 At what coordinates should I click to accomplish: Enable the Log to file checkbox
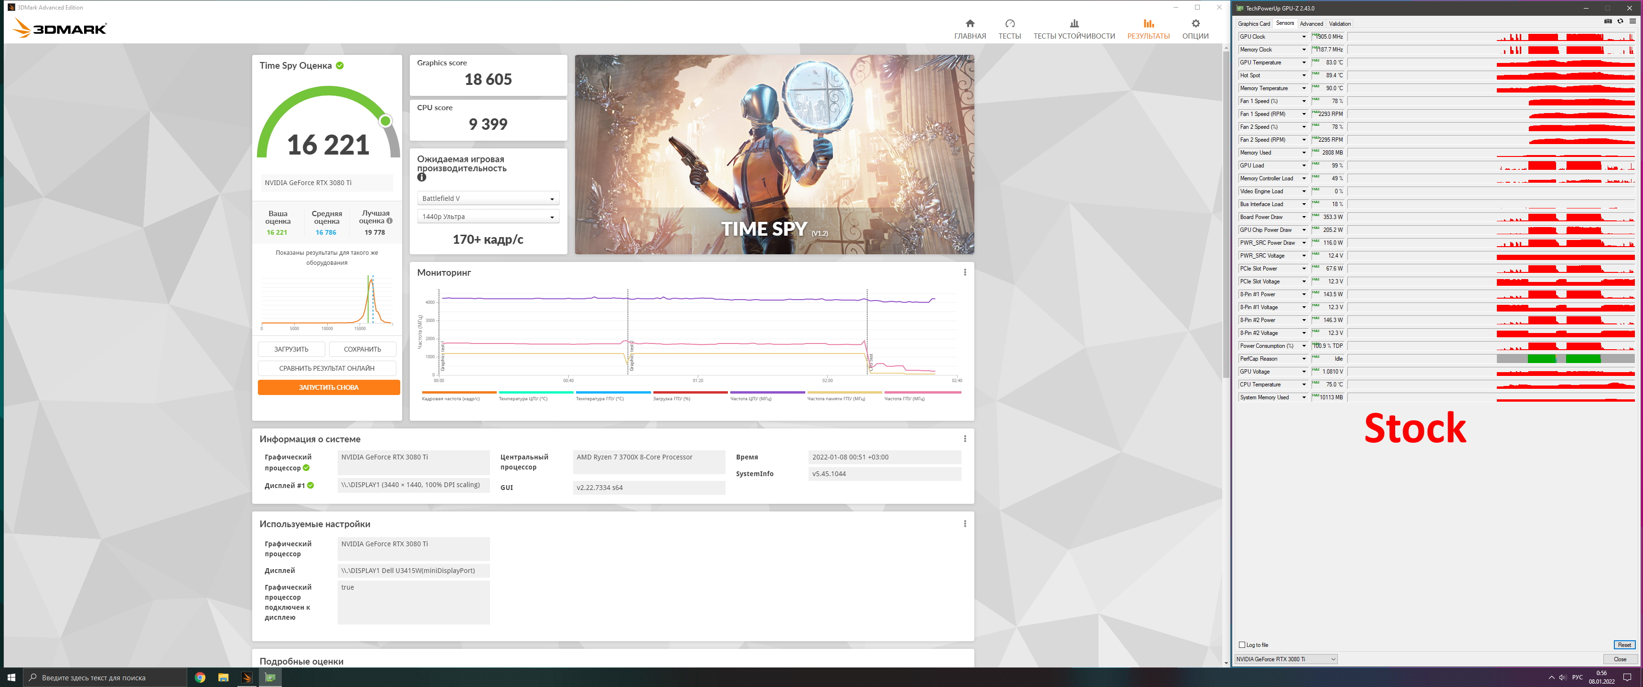tap(1242, 645)
